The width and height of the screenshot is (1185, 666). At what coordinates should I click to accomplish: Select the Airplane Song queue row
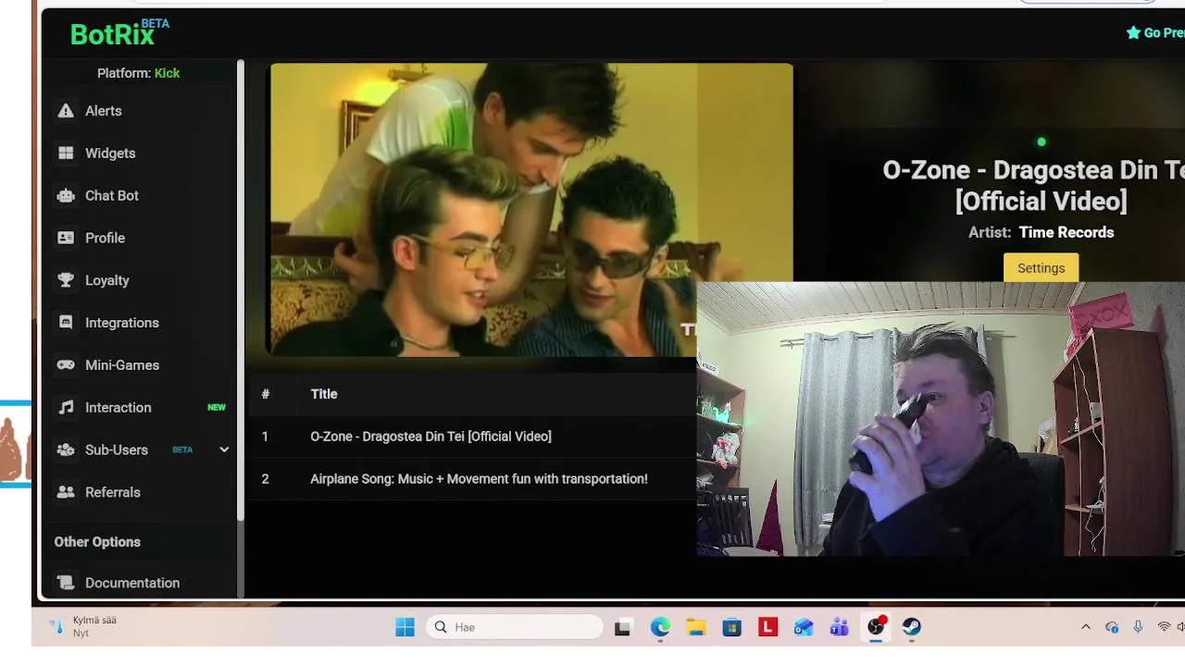click(472, 479)
